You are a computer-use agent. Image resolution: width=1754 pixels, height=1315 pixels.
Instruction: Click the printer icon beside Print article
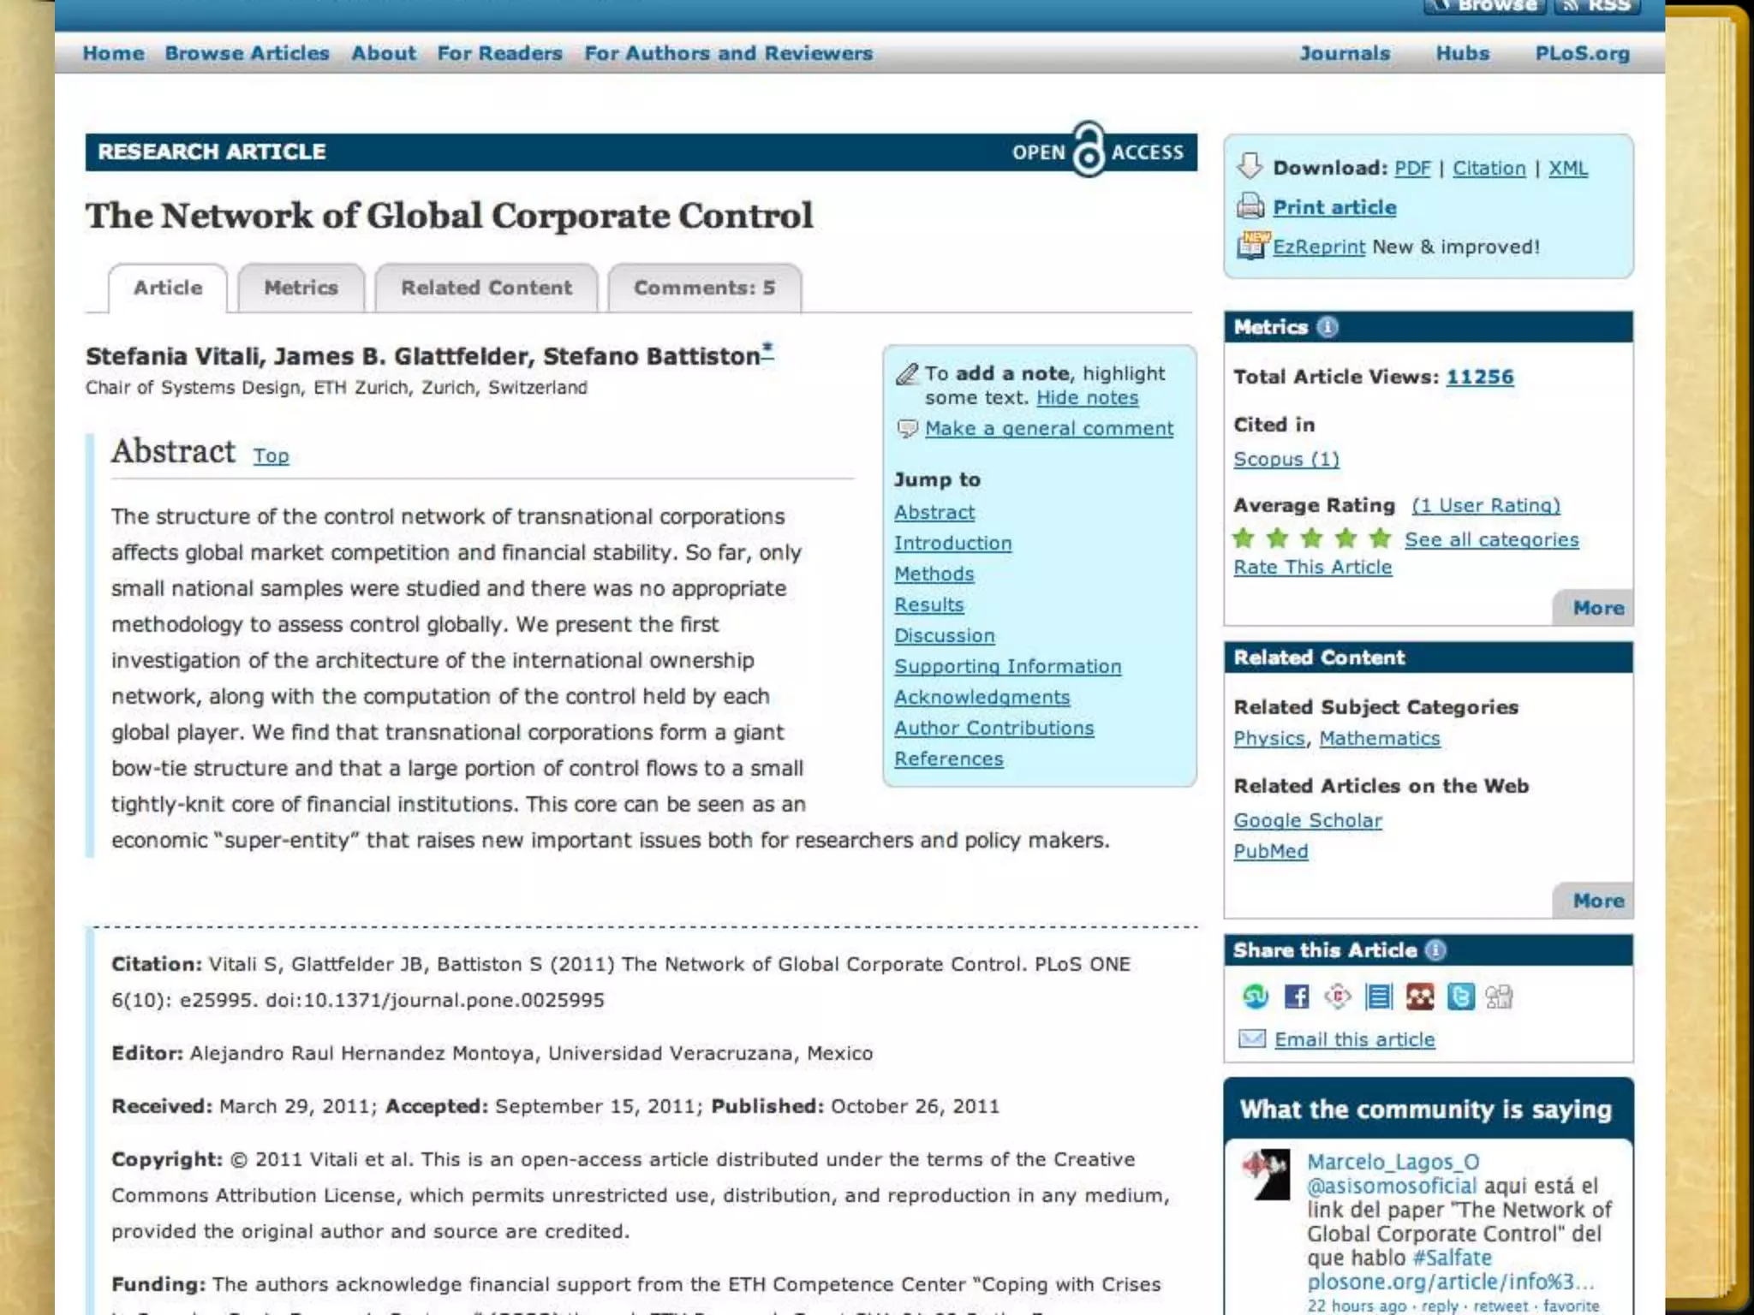pyautogui.click(x=1250, y=206)
